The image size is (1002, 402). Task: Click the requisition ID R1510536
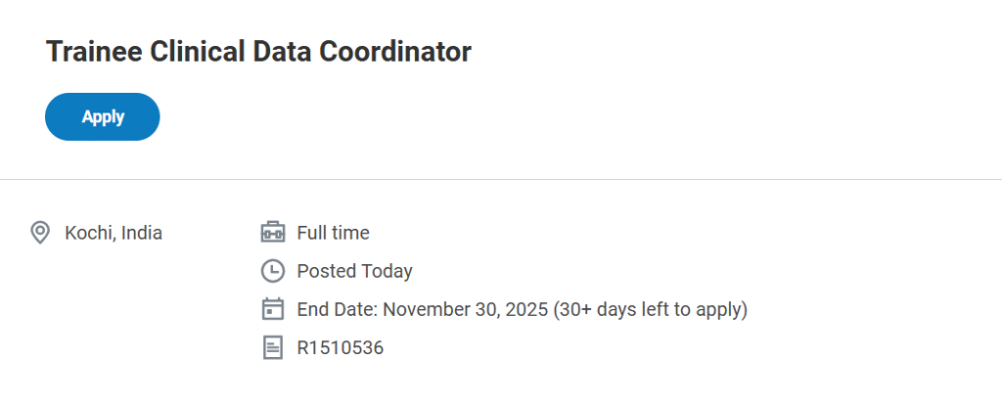pos(340,347)
